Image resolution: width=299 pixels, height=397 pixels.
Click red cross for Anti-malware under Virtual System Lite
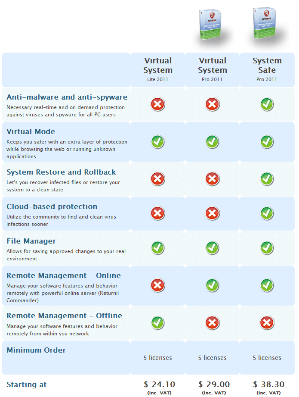point(158,104)
